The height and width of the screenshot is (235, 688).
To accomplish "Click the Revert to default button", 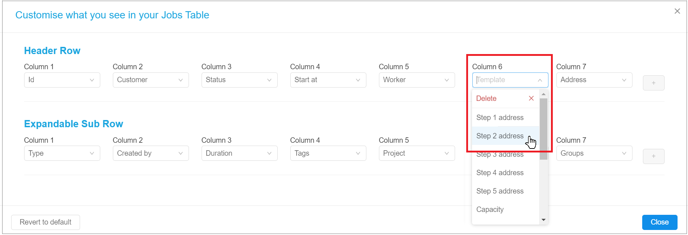I will [x=45, y=222].
